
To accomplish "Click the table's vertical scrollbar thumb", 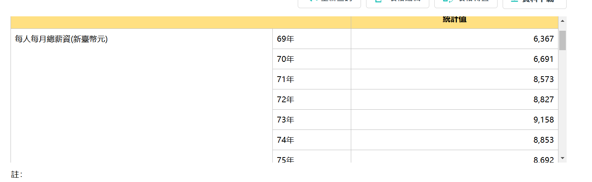I will [562, 40].
